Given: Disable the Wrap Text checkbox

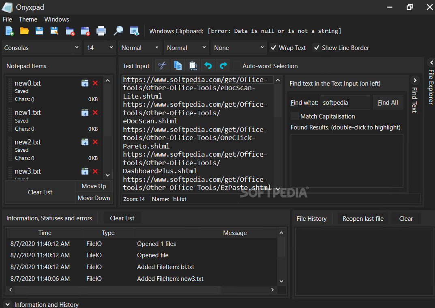Looking at the screenshot, I should point(274,48).
